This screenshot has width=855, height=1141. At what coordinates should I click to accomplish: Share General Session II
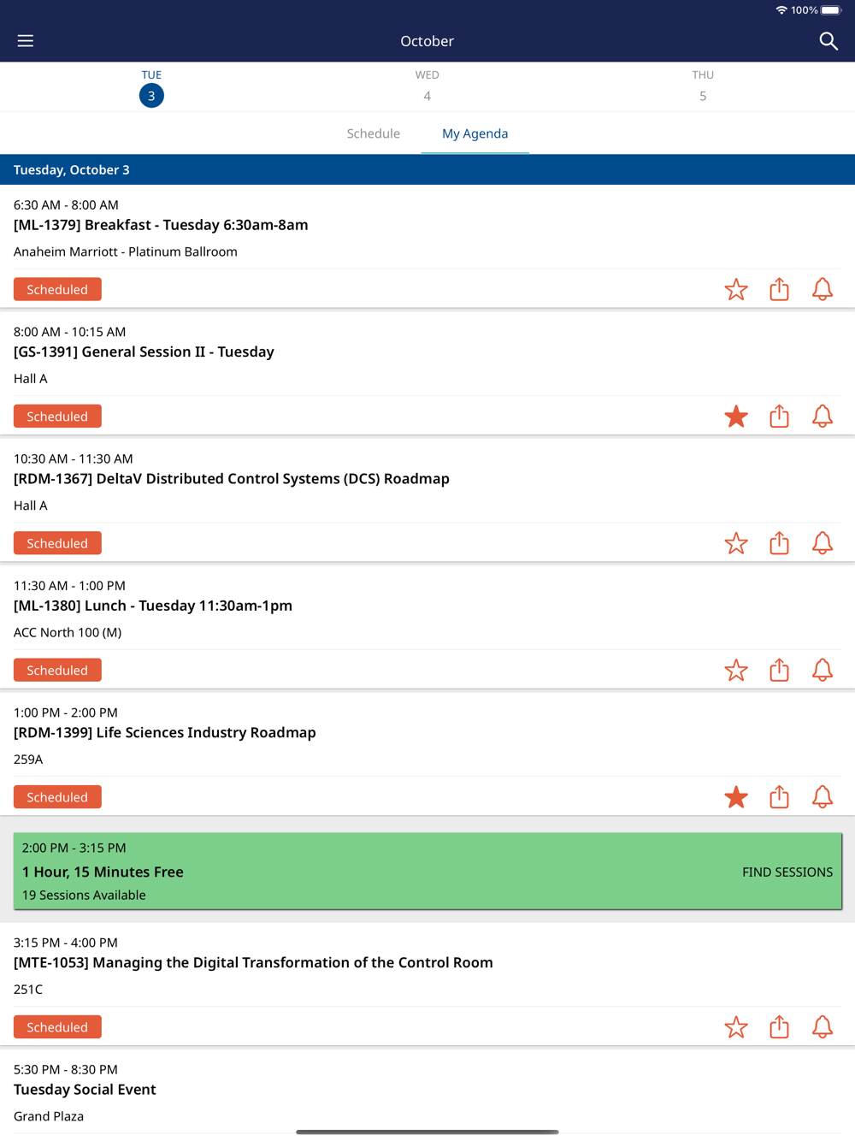[779, 417]
